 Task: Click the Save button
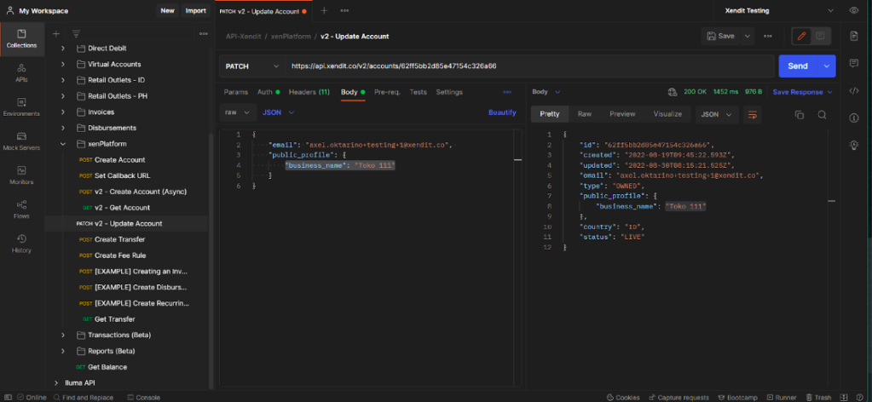click(x=721, y=36)
